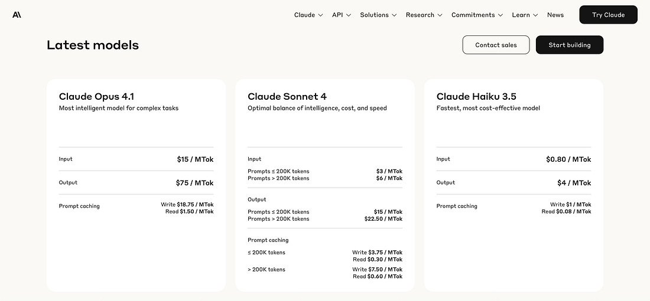Select the '≤ 200K tokens' caching row label
650x301 pixels.
coord(266,253)
